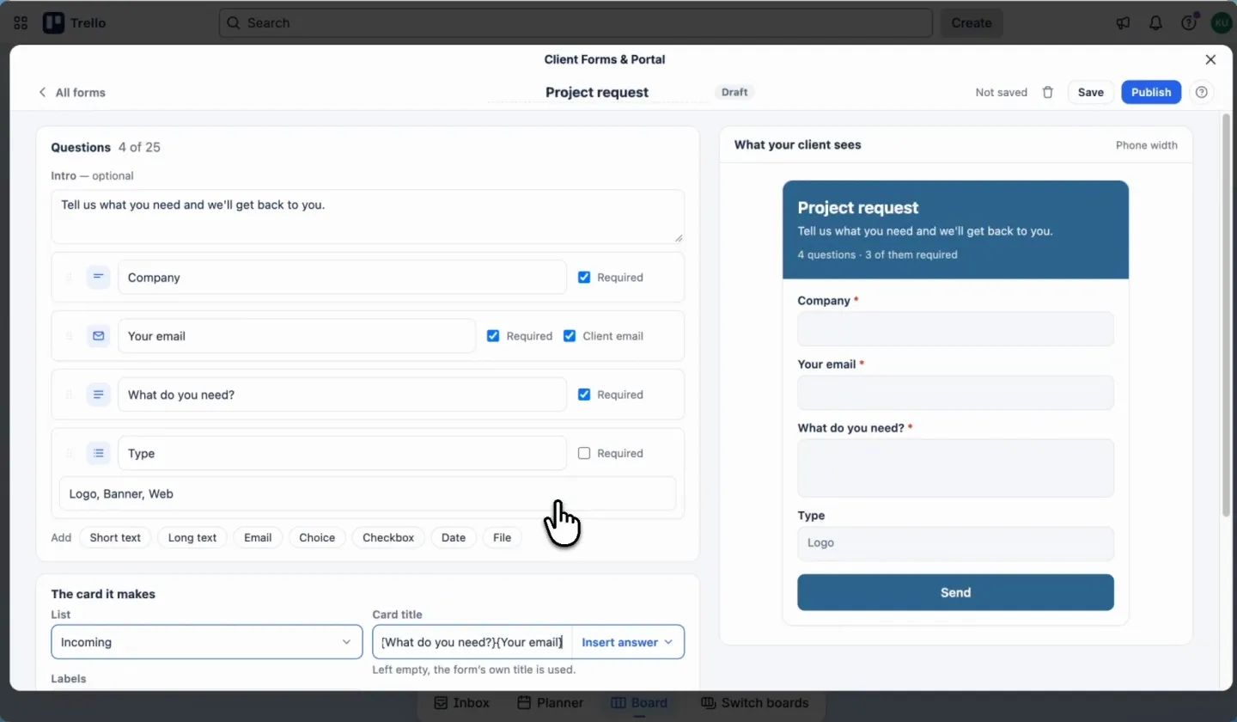Viewport: 1237px width, 722px height.
Task: Open the Type dropdown in the client preview
Action: tap(955, 543)
